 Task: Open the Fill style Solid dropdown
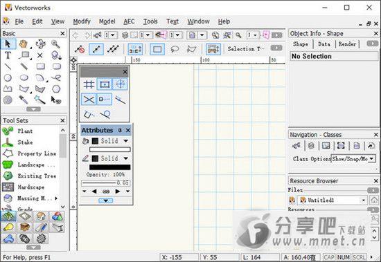click(126, 141)
